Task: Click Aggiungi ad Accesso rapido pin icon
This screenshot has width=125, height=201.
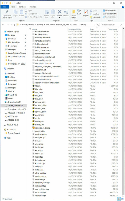Action: click(7, 12)
